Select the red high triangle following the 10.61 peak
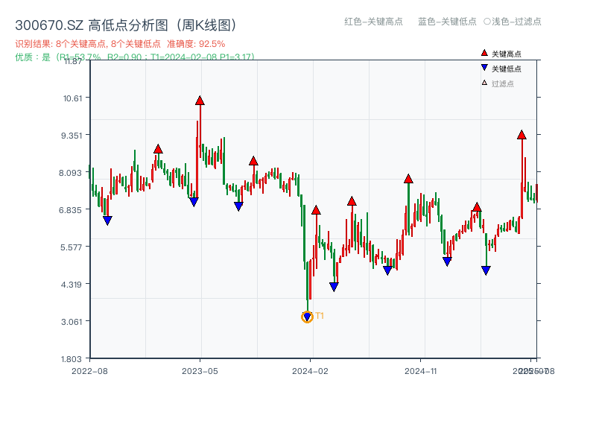The image size is (596, 447). point(253,161)
